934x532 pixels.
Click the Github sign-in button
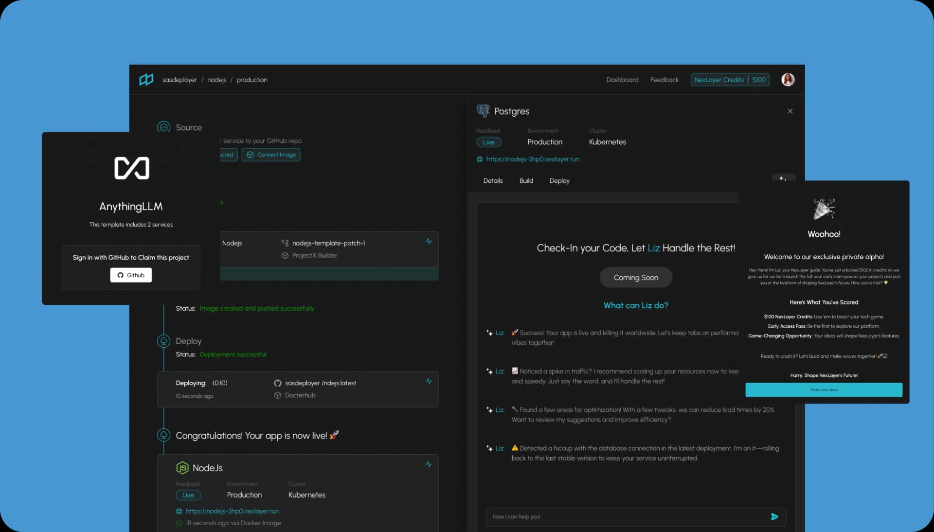click(x=131, y=275)
